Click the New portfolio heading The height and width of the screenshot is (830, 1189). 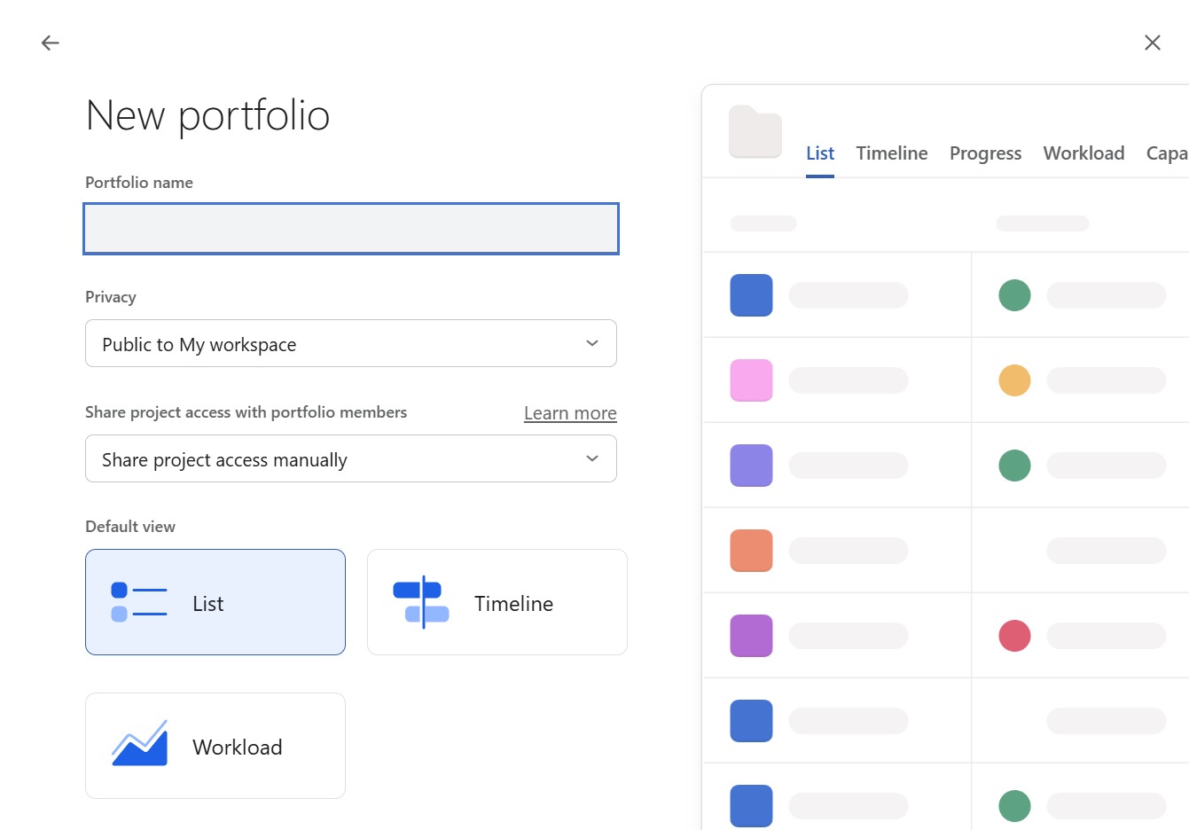tap(207, 116)
